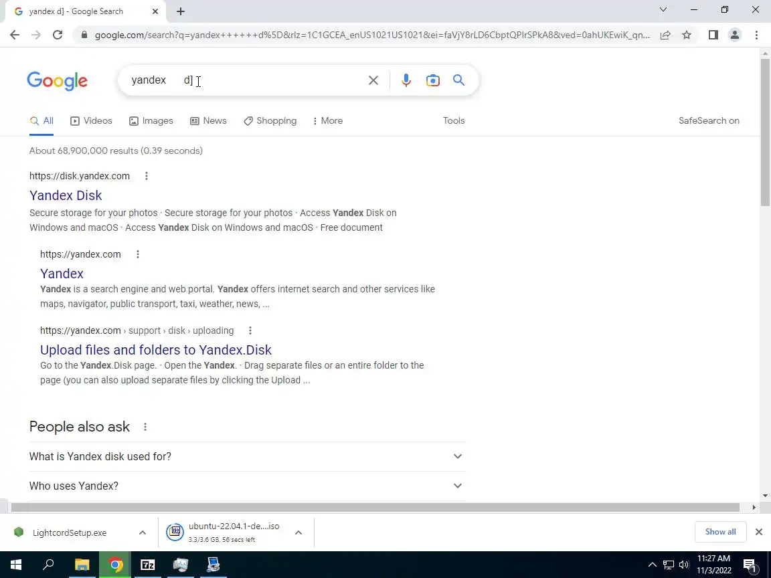Expand options for LightcordSetup.exe download
Viewport: 771px width, 578px height.
(x=142, y=533)
